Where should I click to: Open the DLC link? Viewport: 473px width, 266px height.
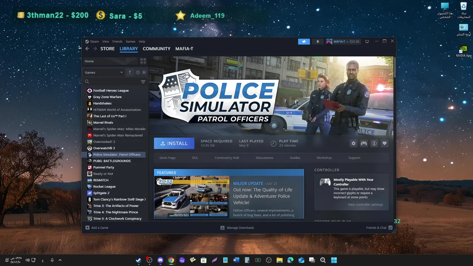pyautogui.click(x=195, y=158)
